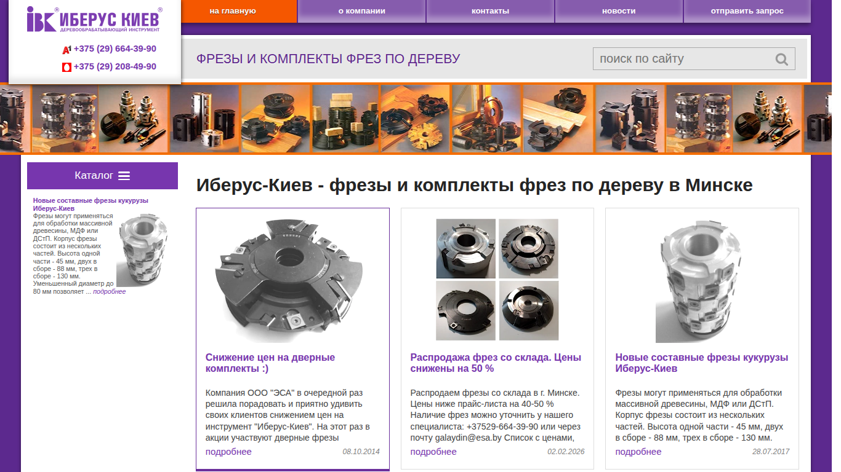Go to the «на главную» menu item
841x472 pixels.
233,11
